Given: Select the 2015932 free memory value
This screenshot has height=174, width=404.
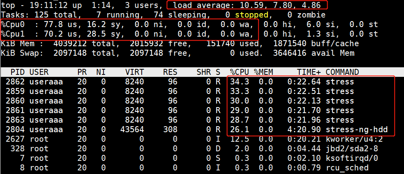Looking at the screenshot, I should click(146, 43).
